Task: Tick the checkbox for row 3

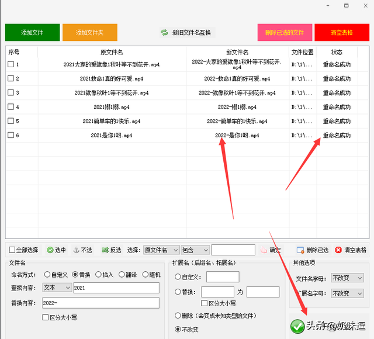Action: [x=11, y=92]
